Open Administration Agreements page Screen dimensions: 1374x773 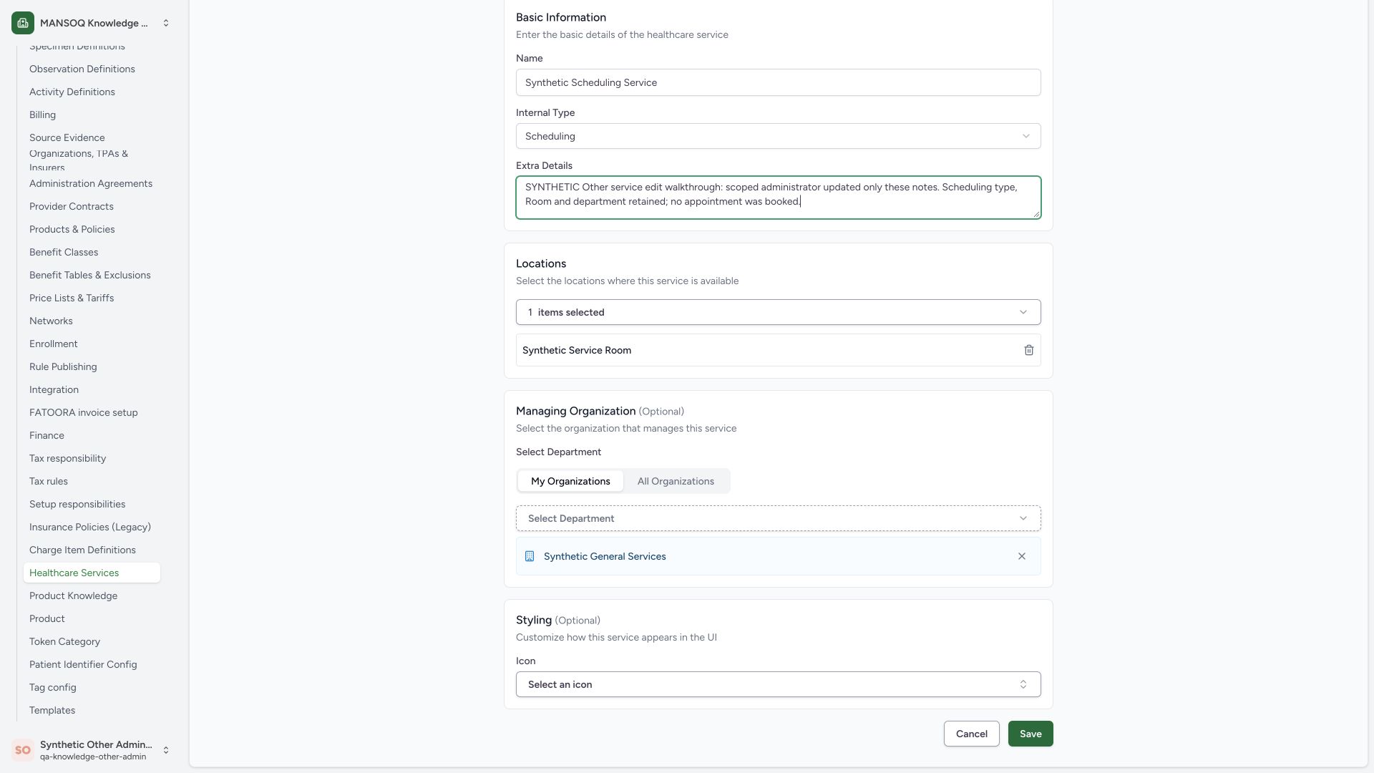(x=90, y=183)
